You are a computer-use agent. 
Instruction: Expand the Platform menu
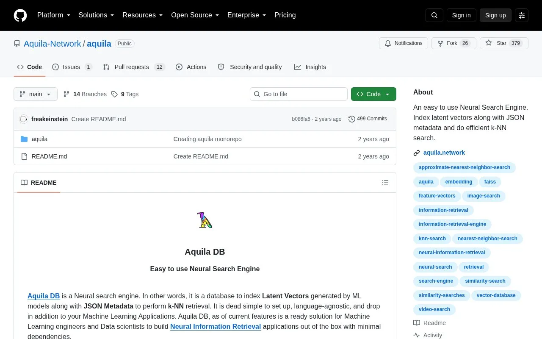54,15
